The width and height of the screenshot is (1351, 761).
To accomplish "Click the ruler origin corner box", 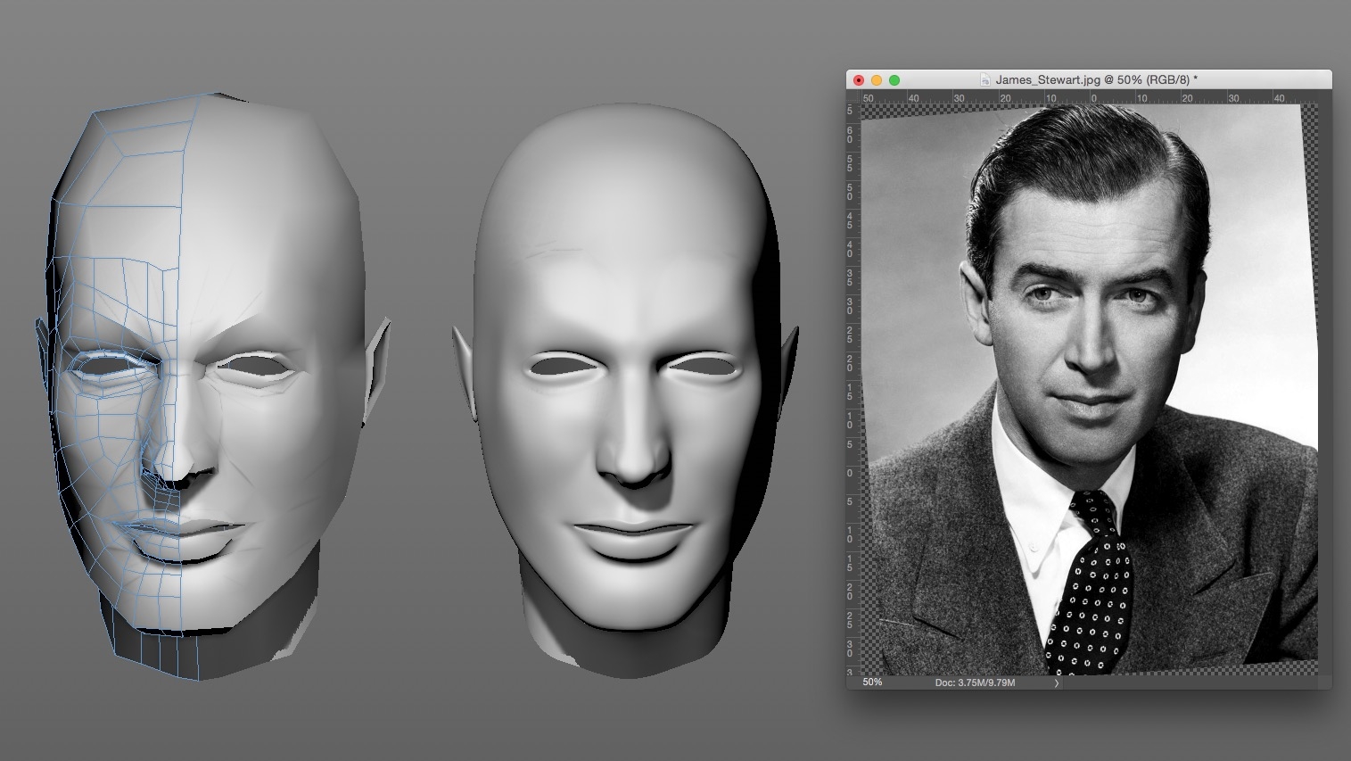I will click(x=852, y=97).
